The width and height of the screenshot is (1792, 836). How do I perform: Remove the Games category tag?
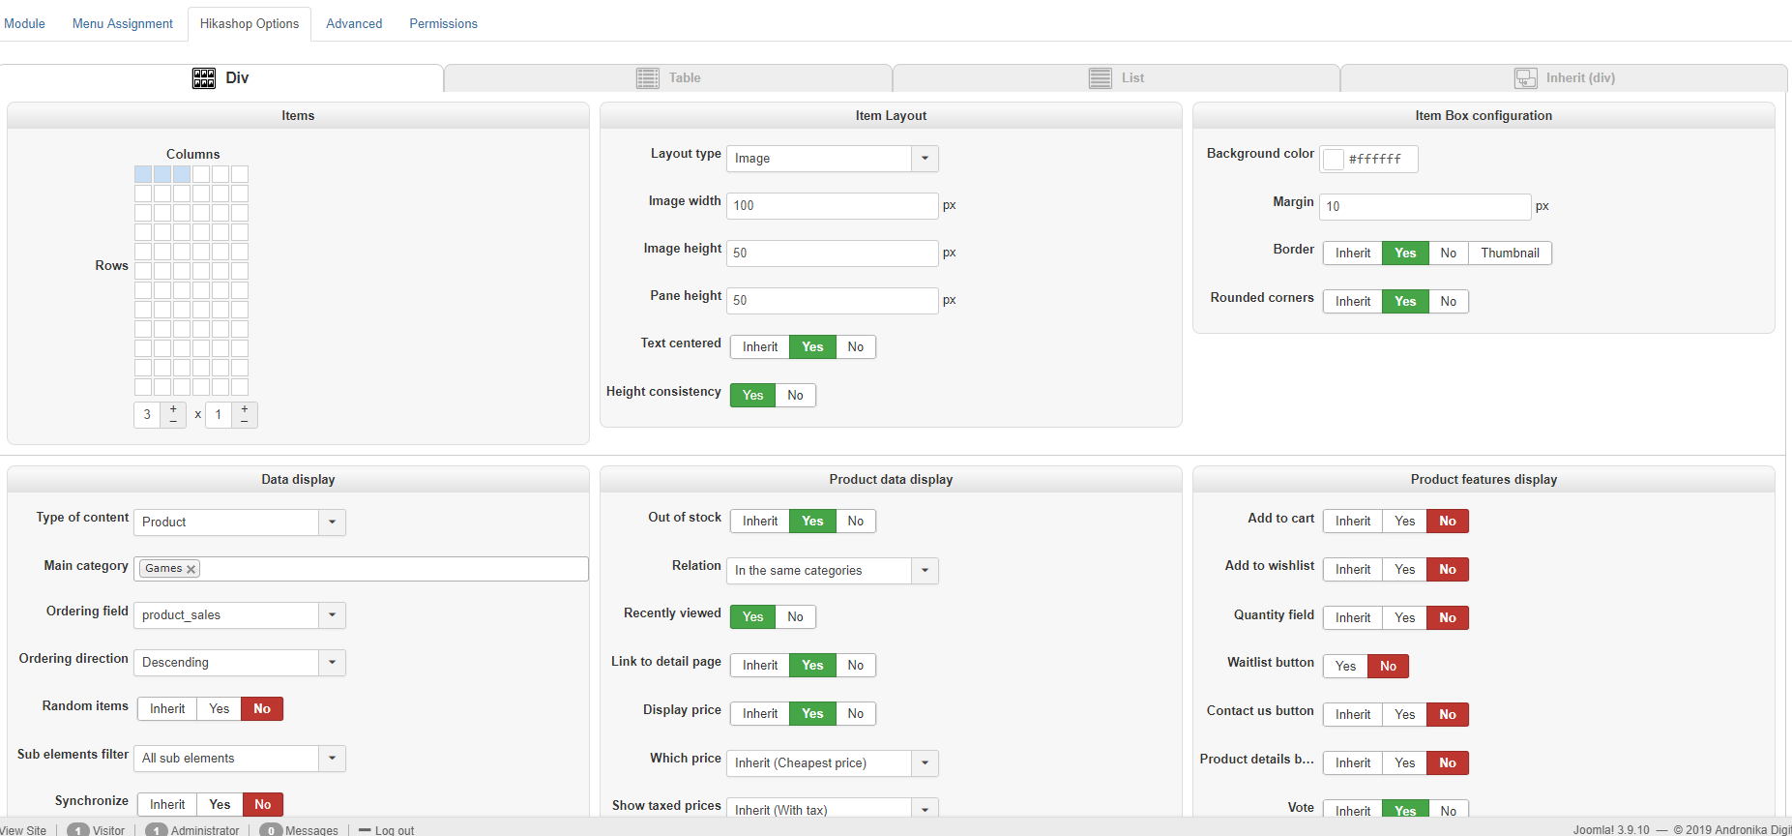(x=191, y=569)
